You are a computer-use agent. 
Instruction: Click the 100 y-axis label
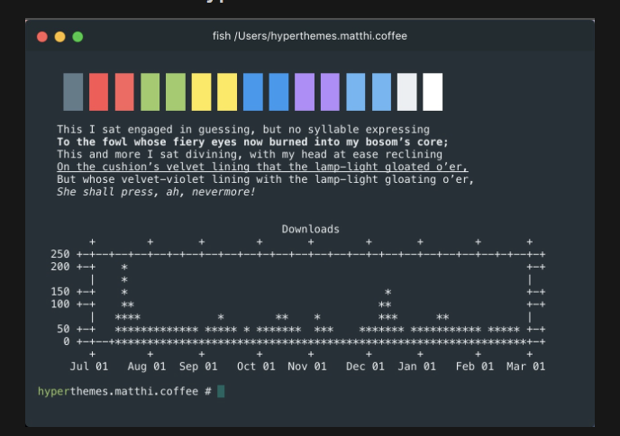[x=60, y=304]
